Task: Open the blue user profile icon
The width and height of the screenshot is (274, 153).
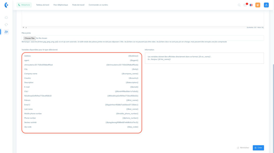Action: pos(266,5)
